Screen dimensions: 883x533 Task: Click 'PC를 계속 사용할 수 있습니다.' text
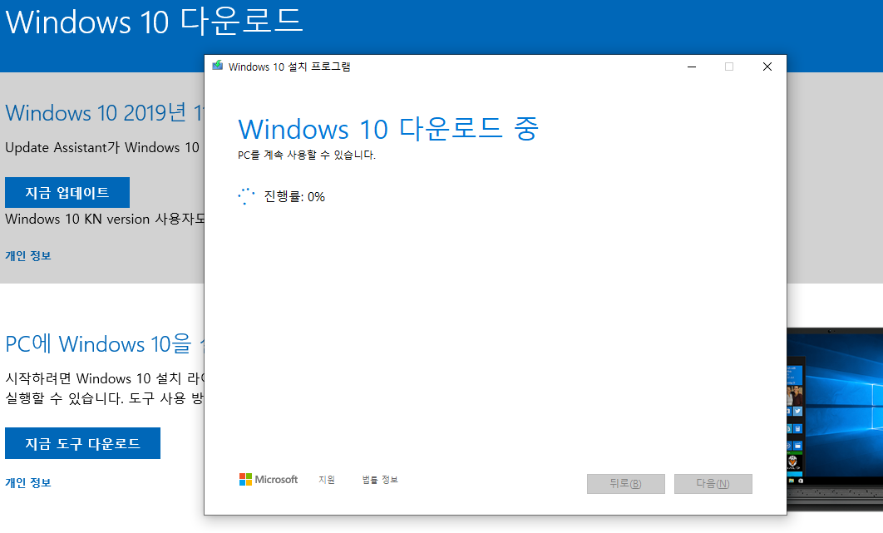(x=306, y=155)
